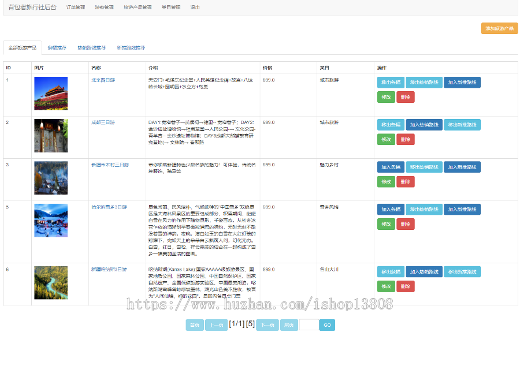Image resolution: width=520 pixels, height=373 pixels.
Task: Click 加入条幅 for 哈尔滨雪乡3日游
Action: pyautogui.click(x=391, y=210)
